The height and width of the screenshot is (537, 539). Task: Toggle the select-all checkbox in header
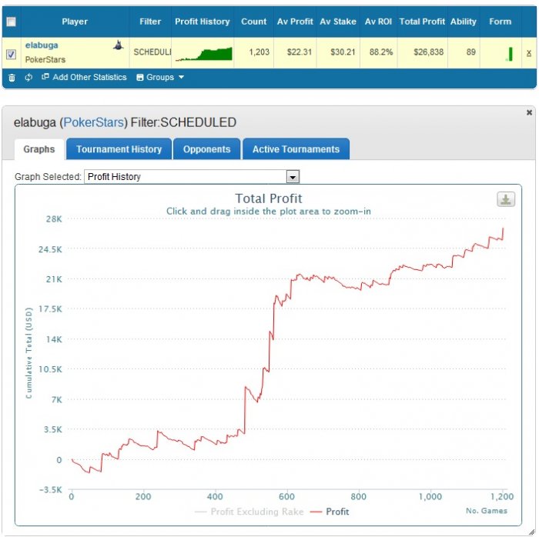click(x=11, y=22)
